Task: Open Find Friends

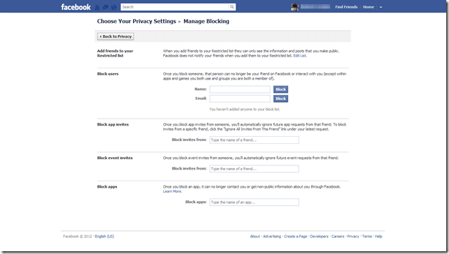Action: (x=347, y=7)
